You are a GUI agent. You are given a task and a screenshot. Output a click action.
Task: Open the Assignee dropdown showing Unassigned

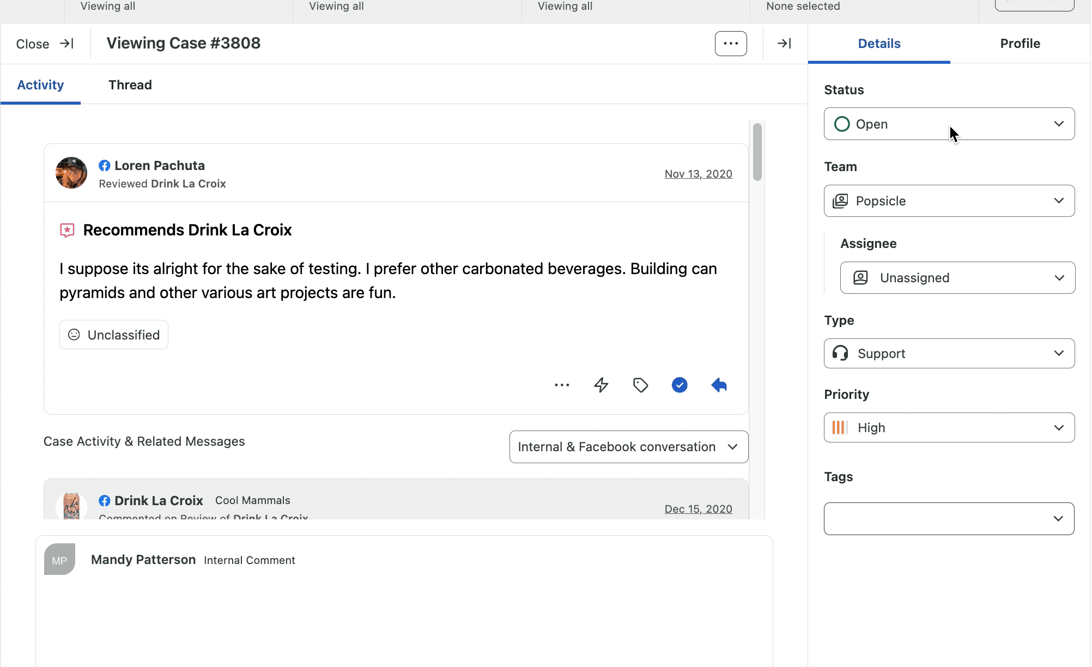(x=957, y=277)
